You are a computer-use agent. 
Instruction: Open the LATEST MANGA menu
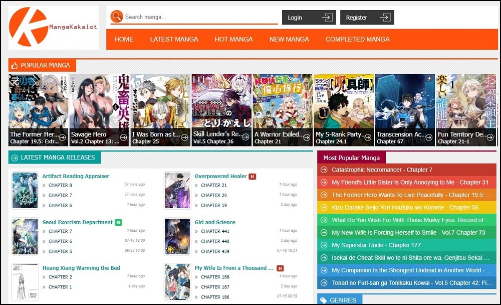click(174, 39)
